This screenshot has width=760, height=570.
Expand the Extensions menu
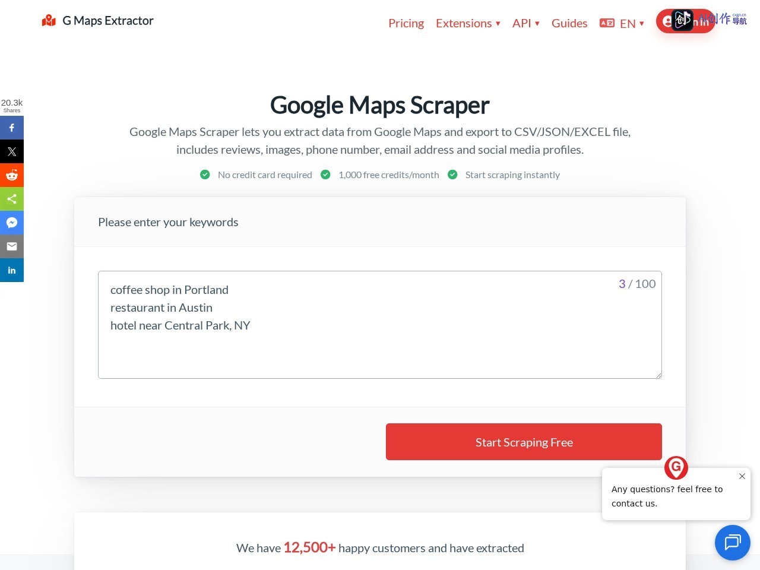tap(468, 23)
